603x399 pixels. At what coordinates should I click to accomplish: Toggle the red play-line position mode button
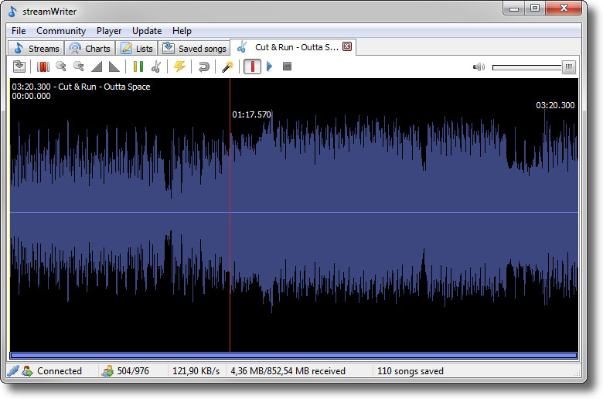click(252, 66)
